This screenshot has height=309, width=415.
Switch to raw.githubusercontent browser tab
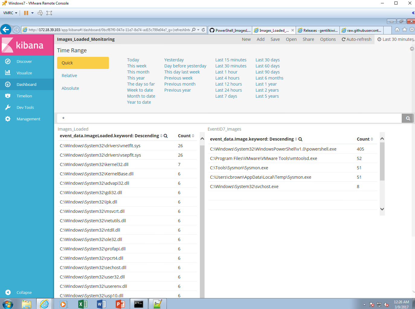362,30
